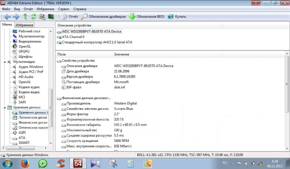Image resolution: width=290 pixels, height=169 pixels.
Task: Open Firefox from the taskbar
Action: pyautogui.click(x=25, y=163)
